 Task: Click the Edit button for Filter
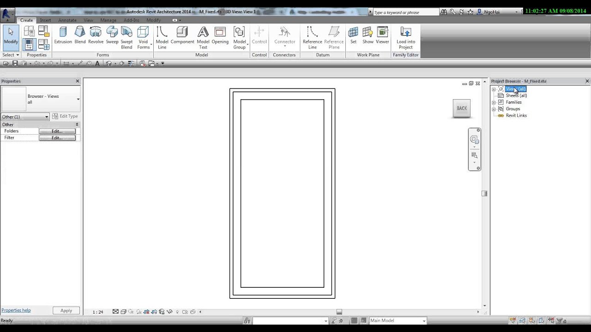[57, 138]
